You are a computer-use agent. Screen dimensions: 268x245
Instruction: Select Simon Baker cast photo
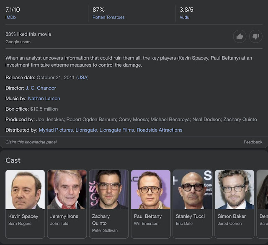234,189
